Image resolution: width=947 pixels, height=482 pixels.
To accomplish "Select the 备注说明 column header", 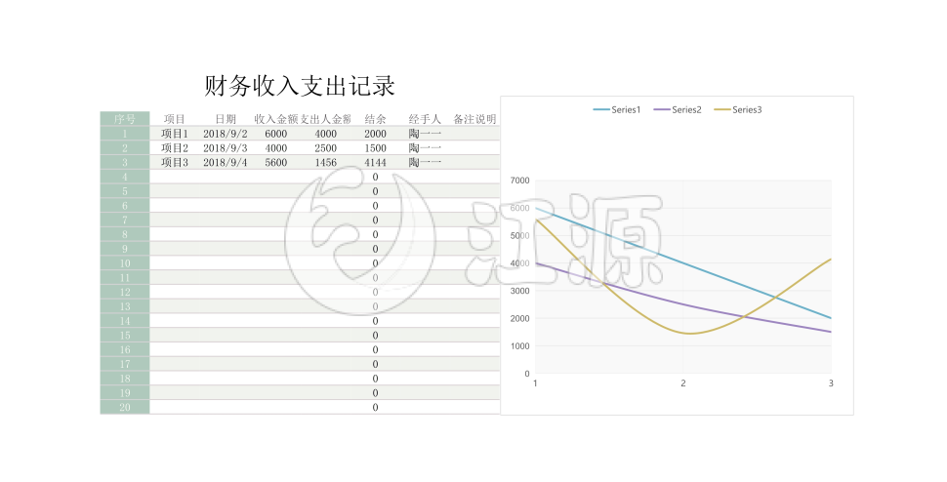I will pos(474,119).
